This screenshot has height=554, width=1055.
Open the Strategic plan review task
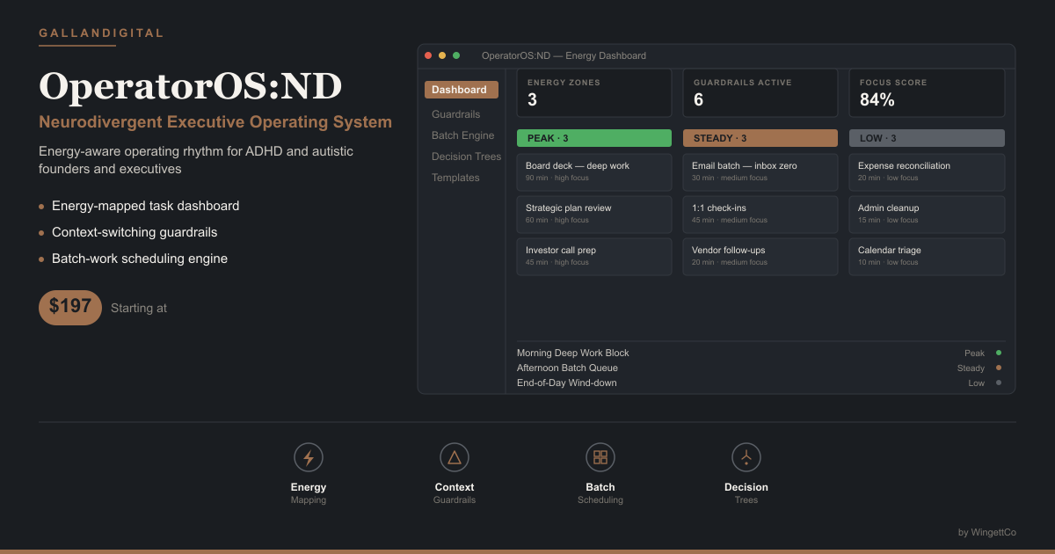coord(594,214)
